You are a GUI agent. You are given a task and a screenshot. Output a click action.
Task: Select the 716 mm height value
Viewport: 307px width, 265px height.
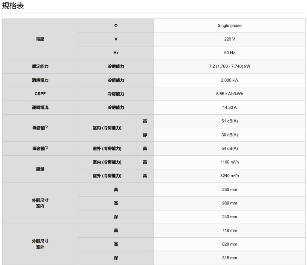coord(229,230)
